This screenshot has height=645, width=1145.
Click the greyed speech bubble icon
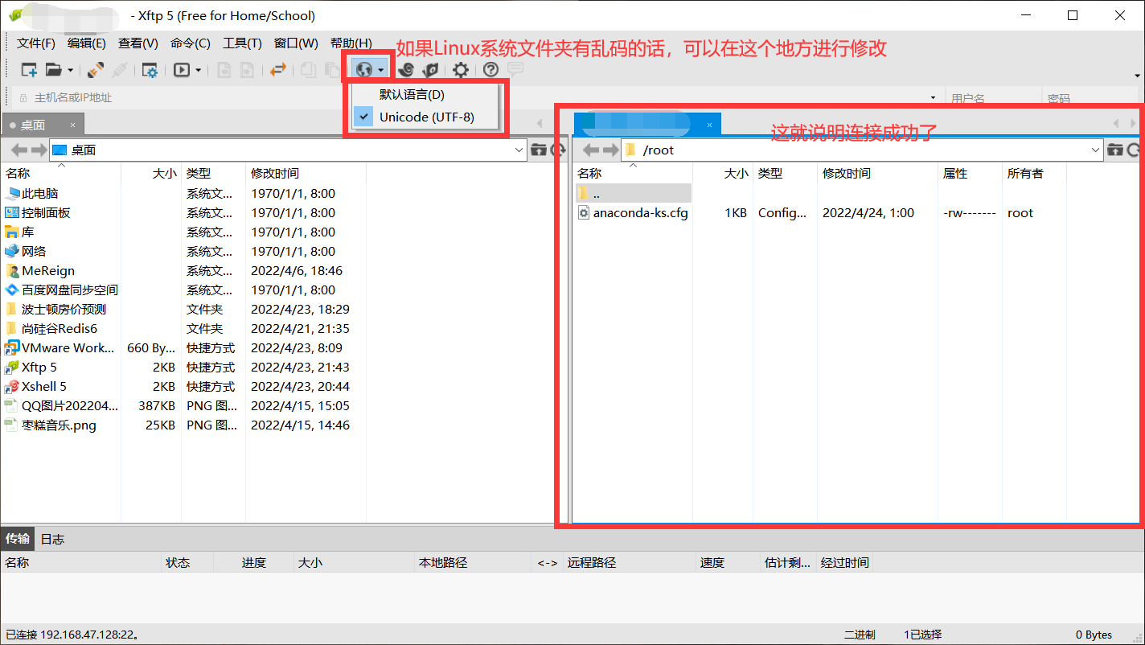515,70
